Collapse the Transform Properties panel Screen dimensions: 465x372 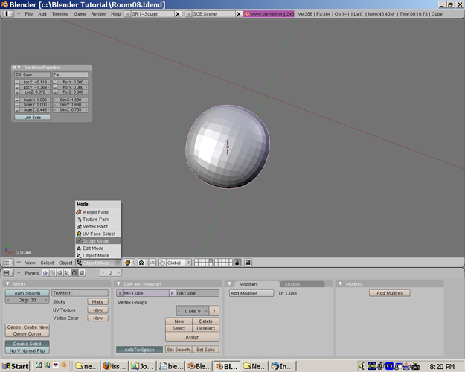coord(19,68)
